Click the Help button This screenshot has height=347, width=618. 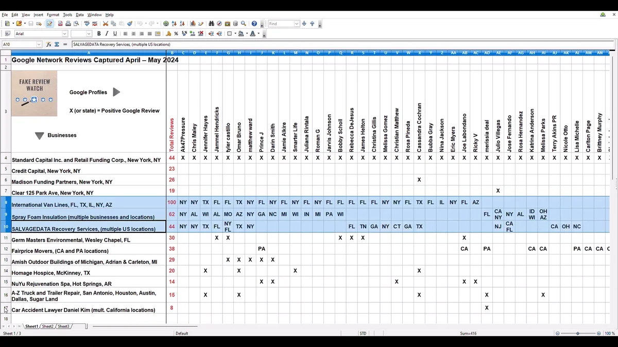[253, 23]
